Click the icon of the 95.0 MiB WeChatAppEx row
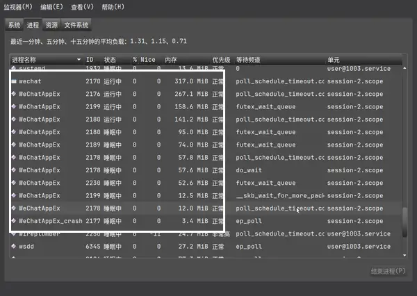Screen dimensions: 417x296 point(14,132)
